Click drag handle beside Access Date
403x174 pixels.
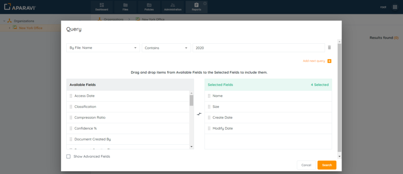(x=71, y=96)
